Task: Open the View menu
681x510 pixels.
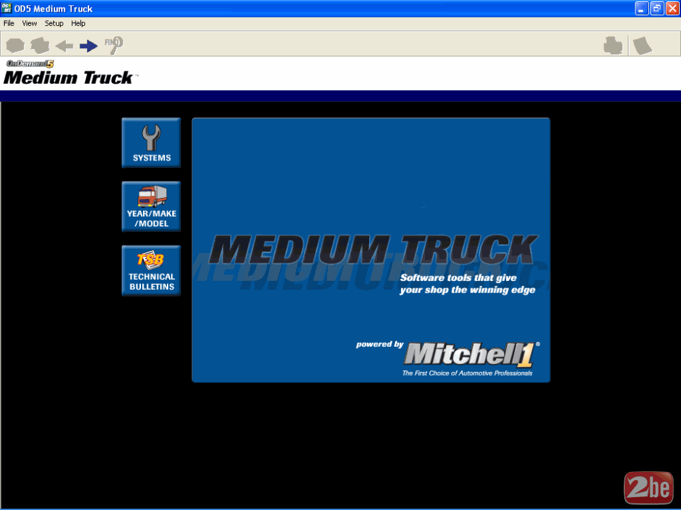Action: pyautogui.click(x=29, y=23)
